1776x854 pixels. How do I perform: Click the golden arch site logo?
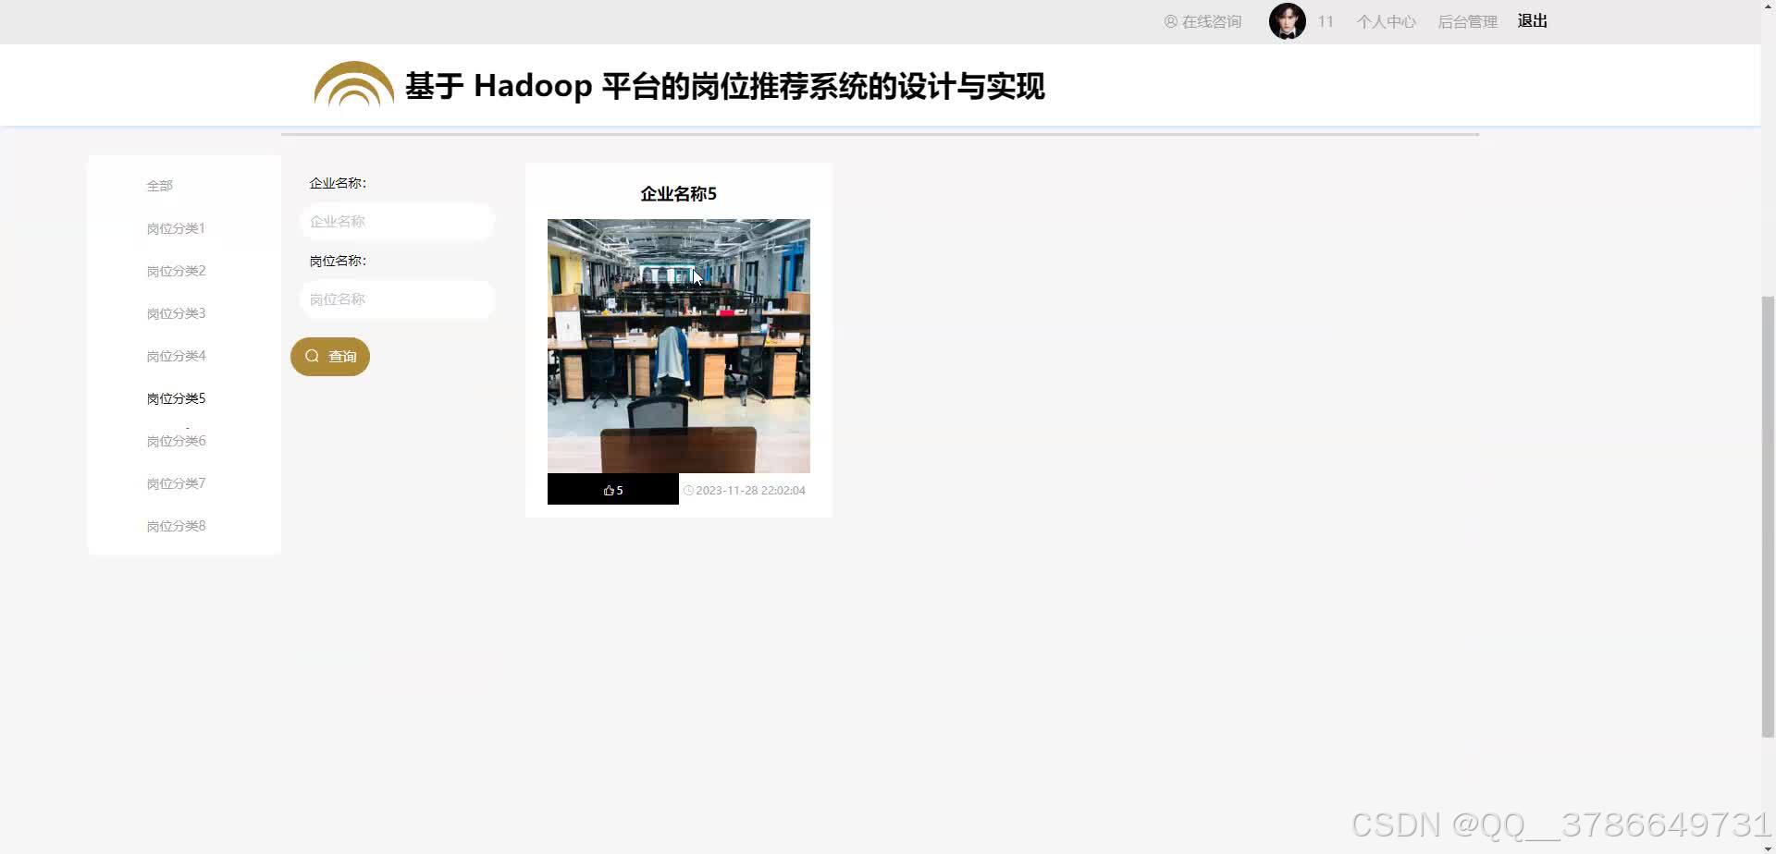pyautogui.click(x=354, y=84)
